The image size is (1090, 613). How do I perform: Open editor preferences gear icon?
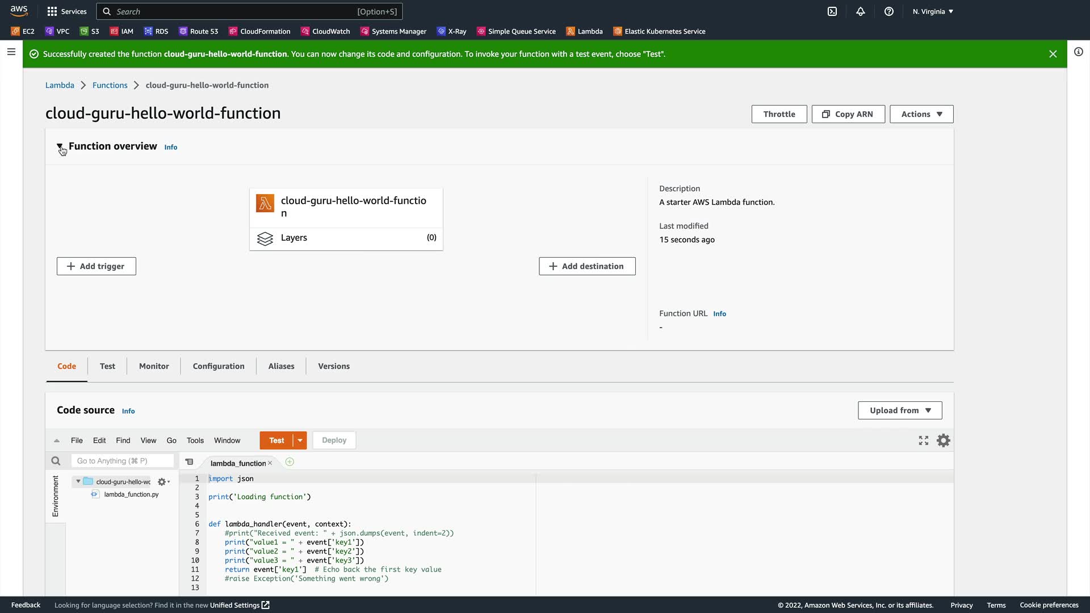click(x=943, y=440)
